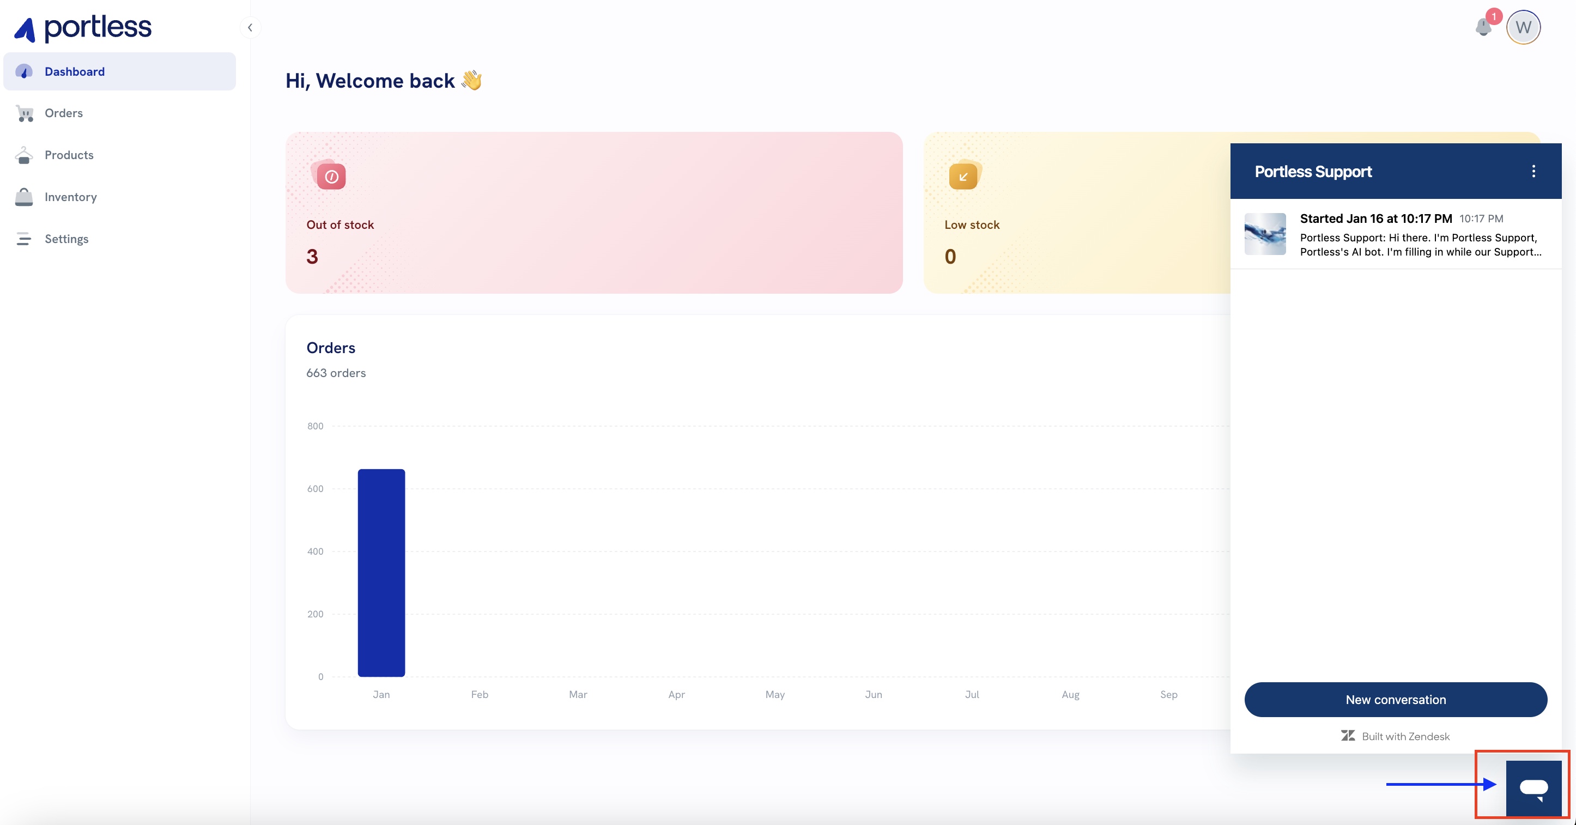
Task: Click the Products hanger icon
Action: pyautogui.click(x=24, y=155)
